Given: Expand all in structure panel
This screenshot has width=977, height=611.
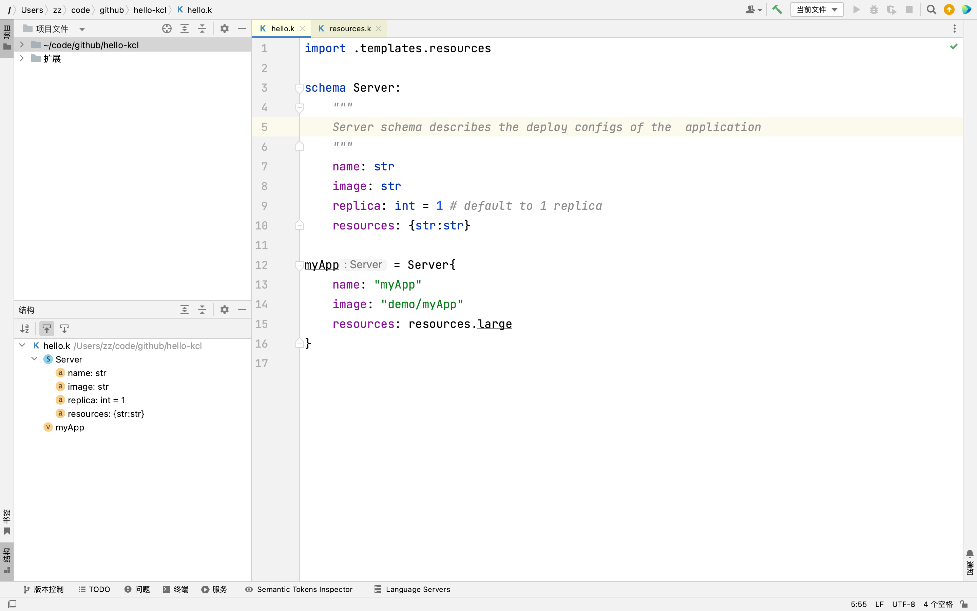Looking at the screenshot, I should point(185,310).
